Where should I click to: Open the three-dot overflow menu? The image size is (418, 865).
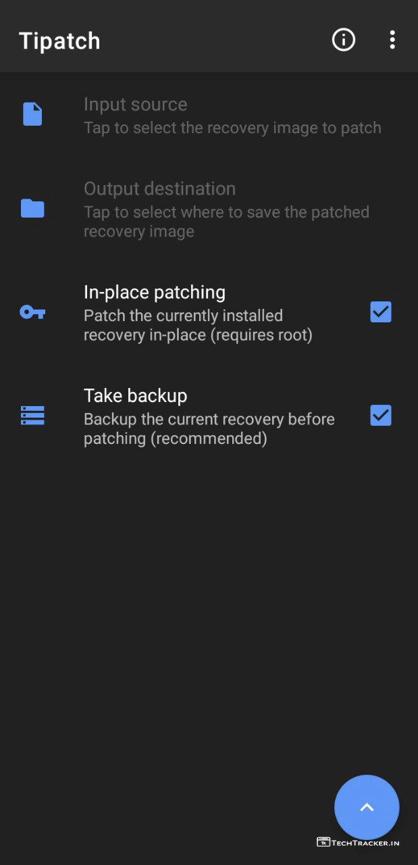pyautogui.click(x=392, y=40)
